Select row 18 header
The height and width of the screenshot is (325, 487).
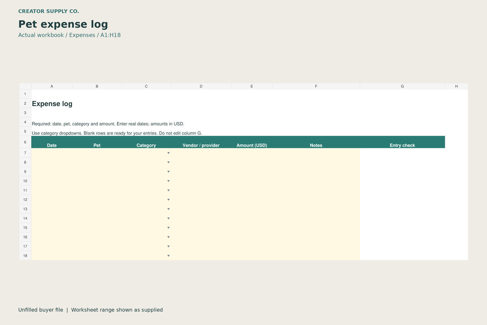tap(25, 256)
